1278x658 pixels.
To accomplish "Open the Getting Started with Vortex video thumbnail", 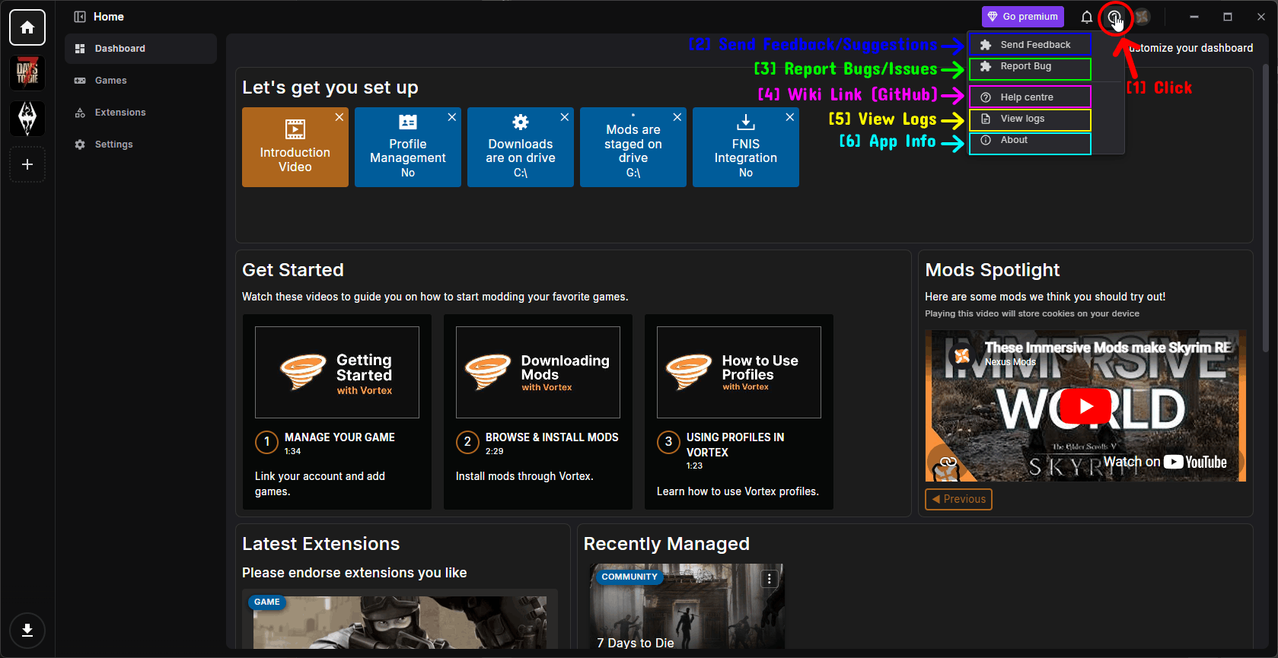I will pos(337,372).
